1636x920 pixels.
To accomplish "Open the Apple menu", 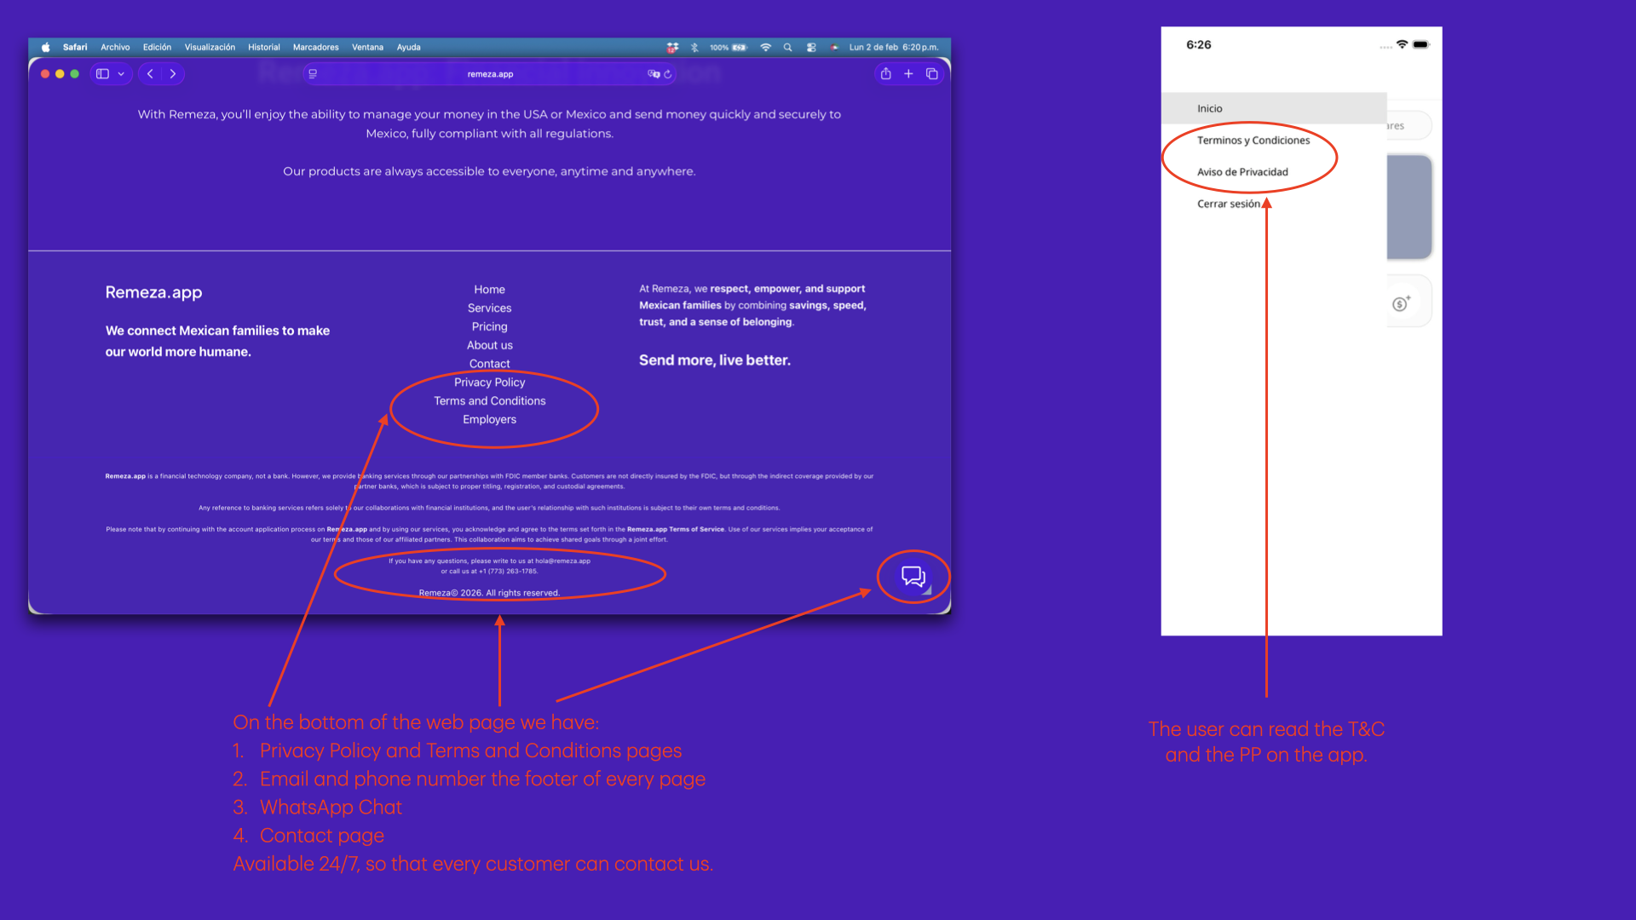I will pos(45,48).
